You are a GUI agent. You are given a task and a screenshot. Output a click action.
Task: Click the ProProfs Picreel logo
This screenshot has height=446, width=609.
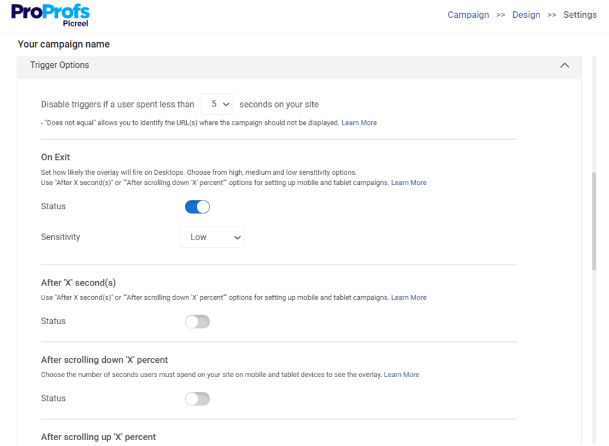click(x=50, y=14)
